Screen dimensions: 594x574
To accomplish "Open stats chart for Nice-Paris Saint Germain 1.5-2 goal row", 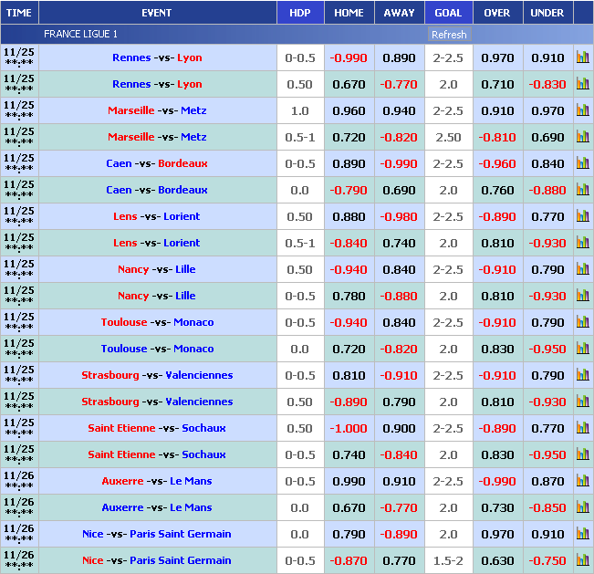I will click(582, 560).
